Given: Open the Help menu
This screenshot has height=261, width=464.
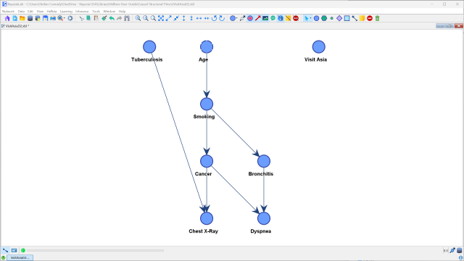Looking at the screenshot, I should click(x=123, y=12).
